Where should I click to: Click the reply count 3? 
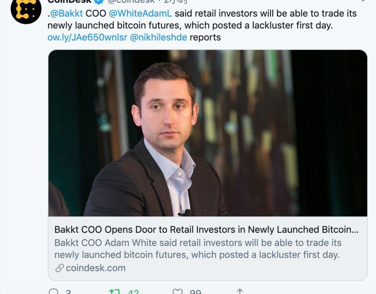coord(68,292)
